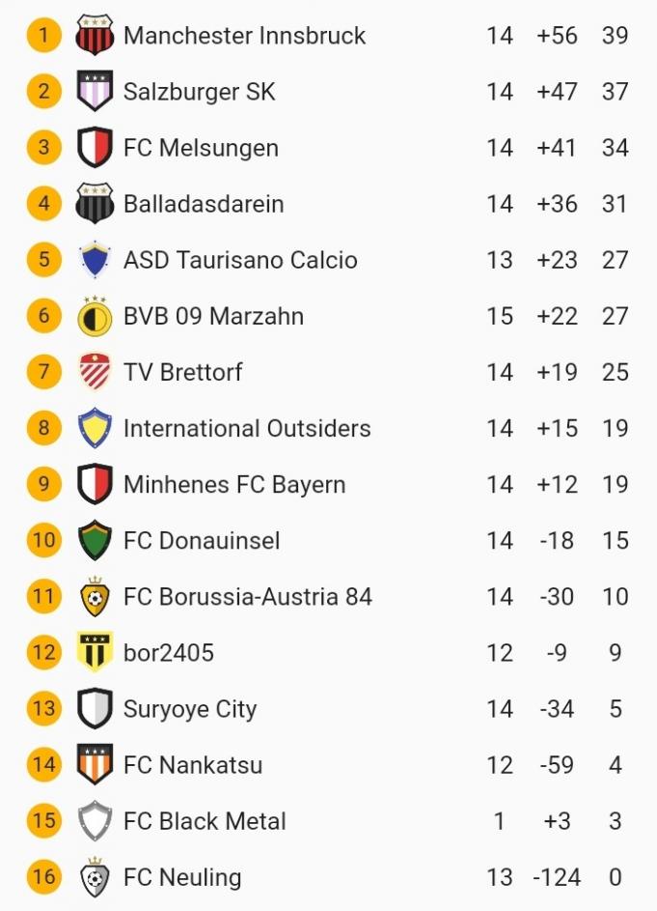Click FC Neuling's -124 goal difference
Viewport: 657px width, 911px height.
coord(557,877)
